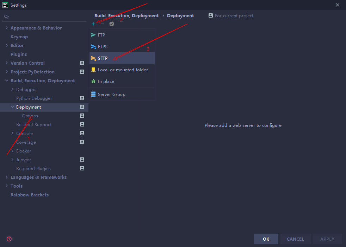Click the In place house icon
This screenshot has height=247, width=346.
tap(93, 82)
